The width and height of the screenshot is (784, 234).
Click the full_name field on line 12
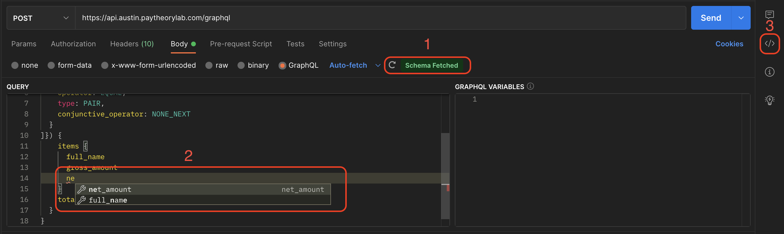point(85,157)
